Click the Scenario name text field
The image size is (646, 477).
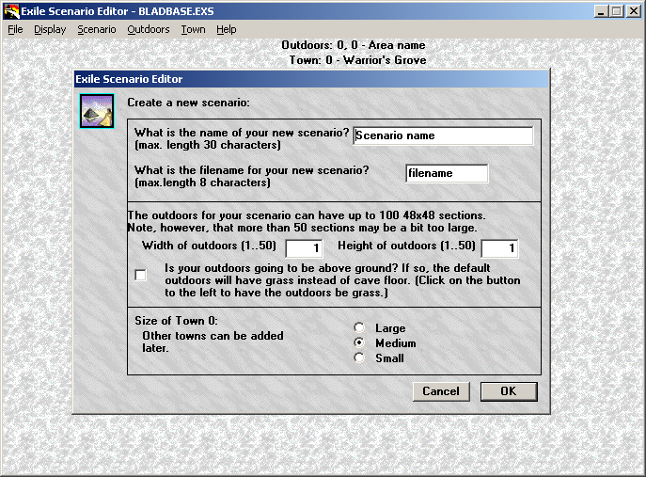443,135
